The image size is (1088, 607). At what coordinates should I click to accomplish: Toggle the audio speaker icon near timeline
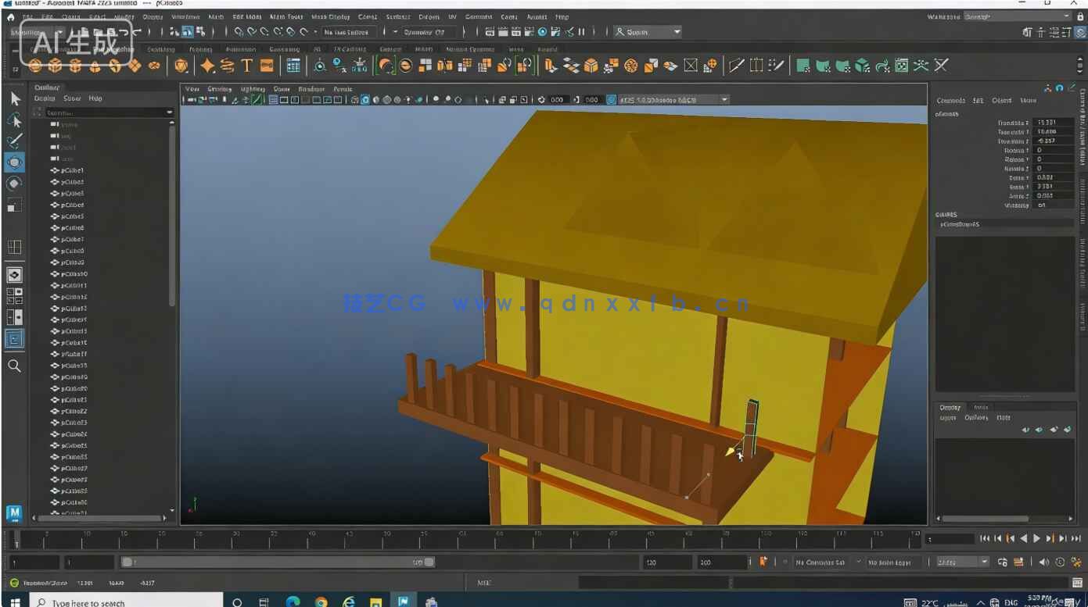coord(1044,562)
